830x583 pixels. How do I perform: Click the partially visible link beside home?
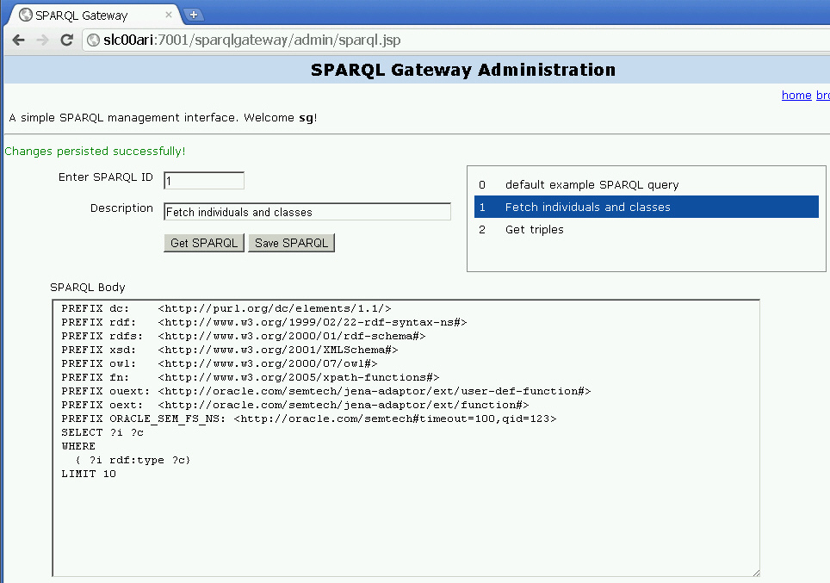tap(822, 95)
